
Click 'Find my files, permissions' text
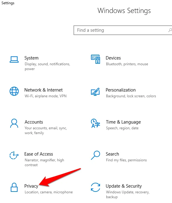pos(126,160)
